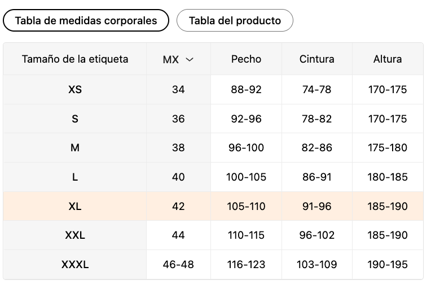Click the Cintura column header
The image size is (431, 289).
tap(317, 59)
